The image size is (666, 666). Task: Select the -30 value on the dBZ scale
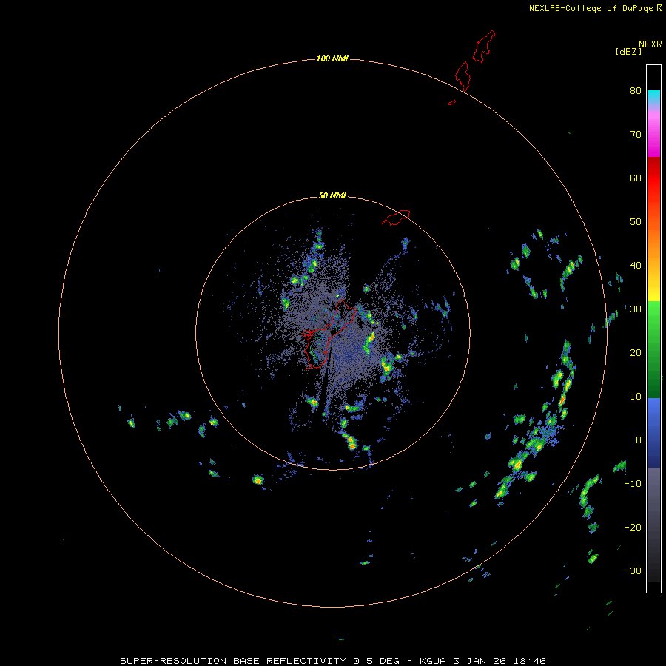[633, 571]
